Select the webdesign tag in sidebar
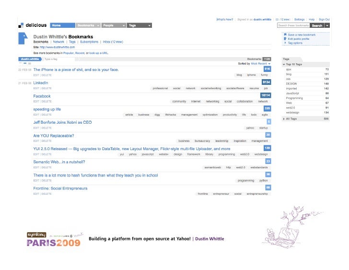Screen dimensions: 349x270 292,113
